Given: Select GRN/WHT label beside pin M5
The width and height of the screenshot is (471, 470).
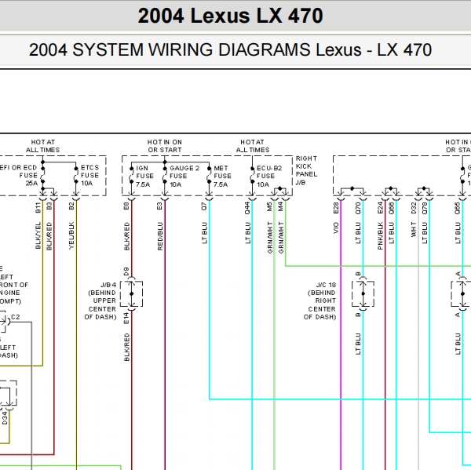Looking at the screenshot, I should coord(269,238).
